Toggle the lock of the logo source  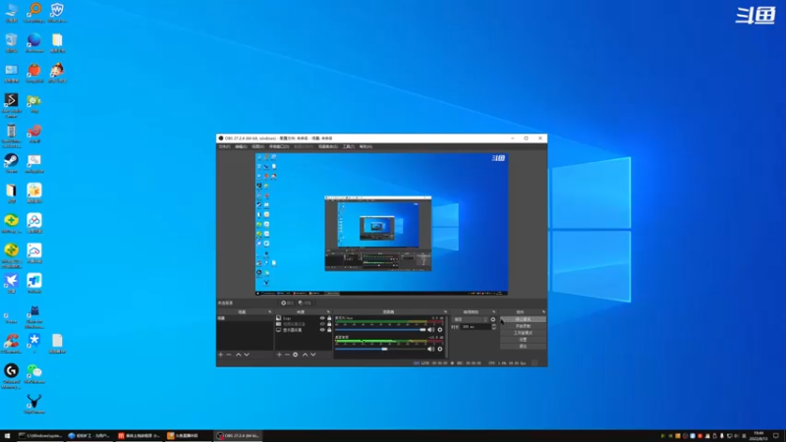click(x=329, y=318)
